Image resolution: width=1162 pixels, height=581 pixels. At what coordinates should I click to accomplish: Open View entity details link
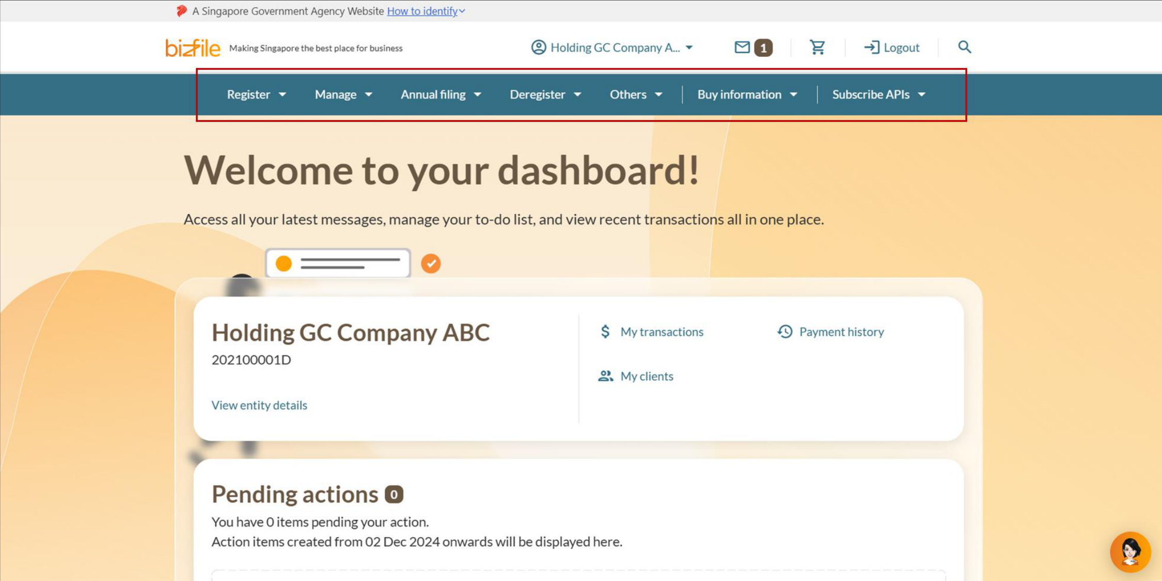259,405
